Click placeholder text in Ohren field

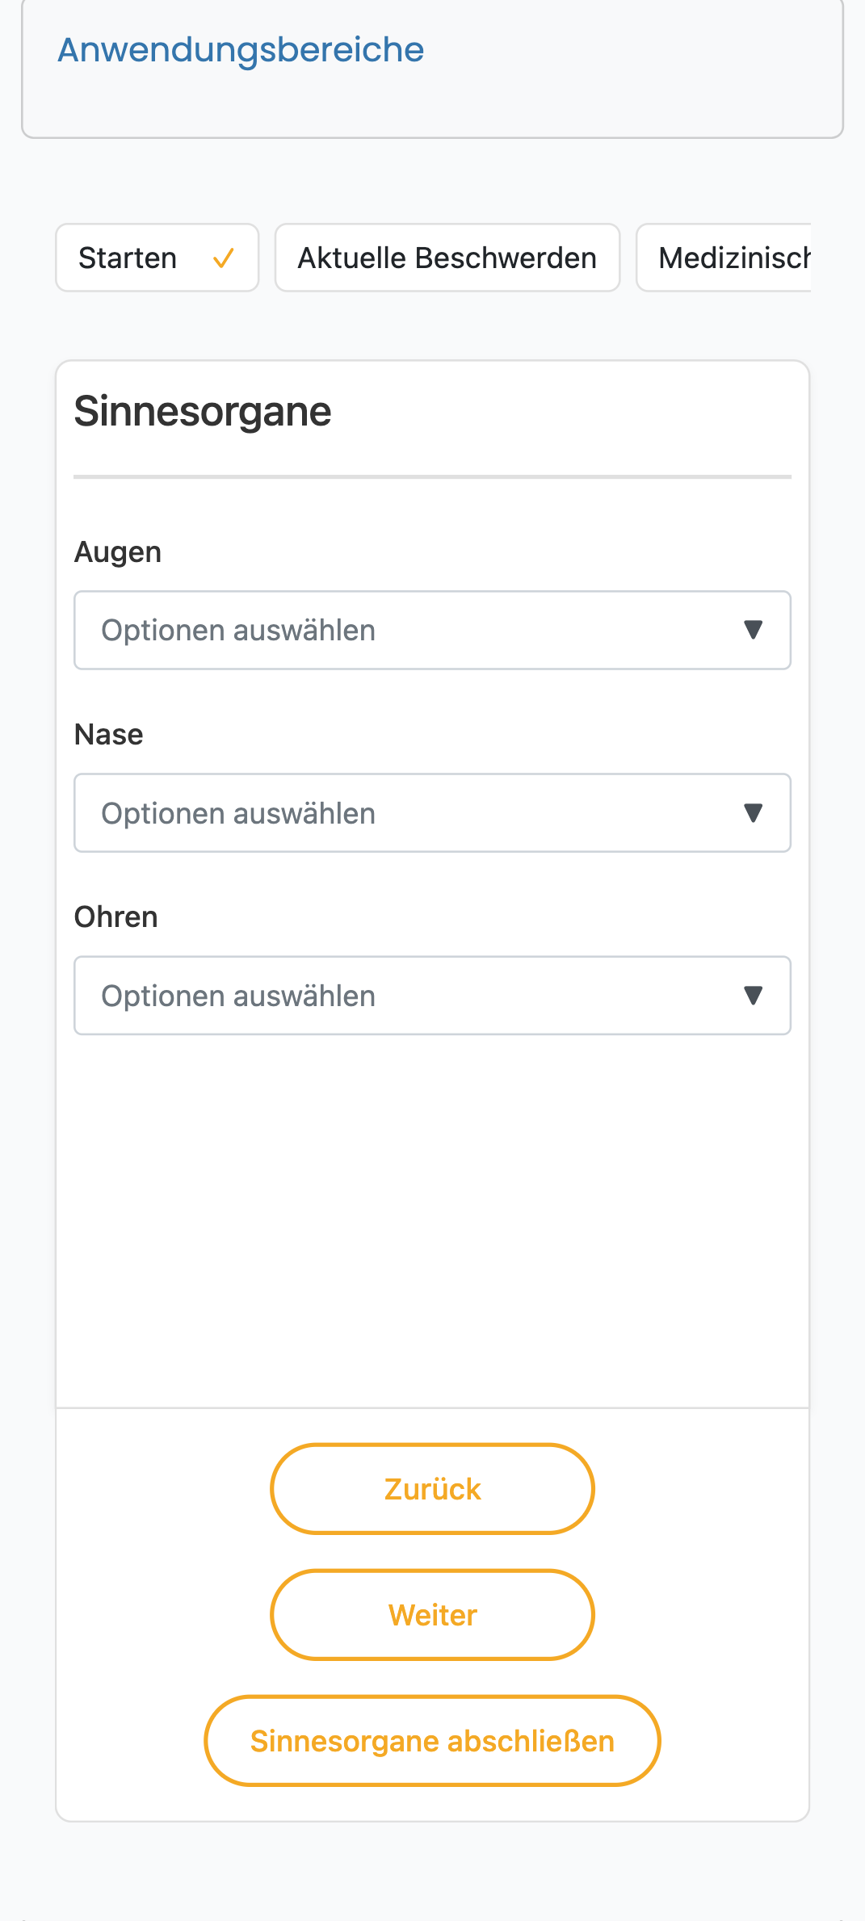coord(238,996)
